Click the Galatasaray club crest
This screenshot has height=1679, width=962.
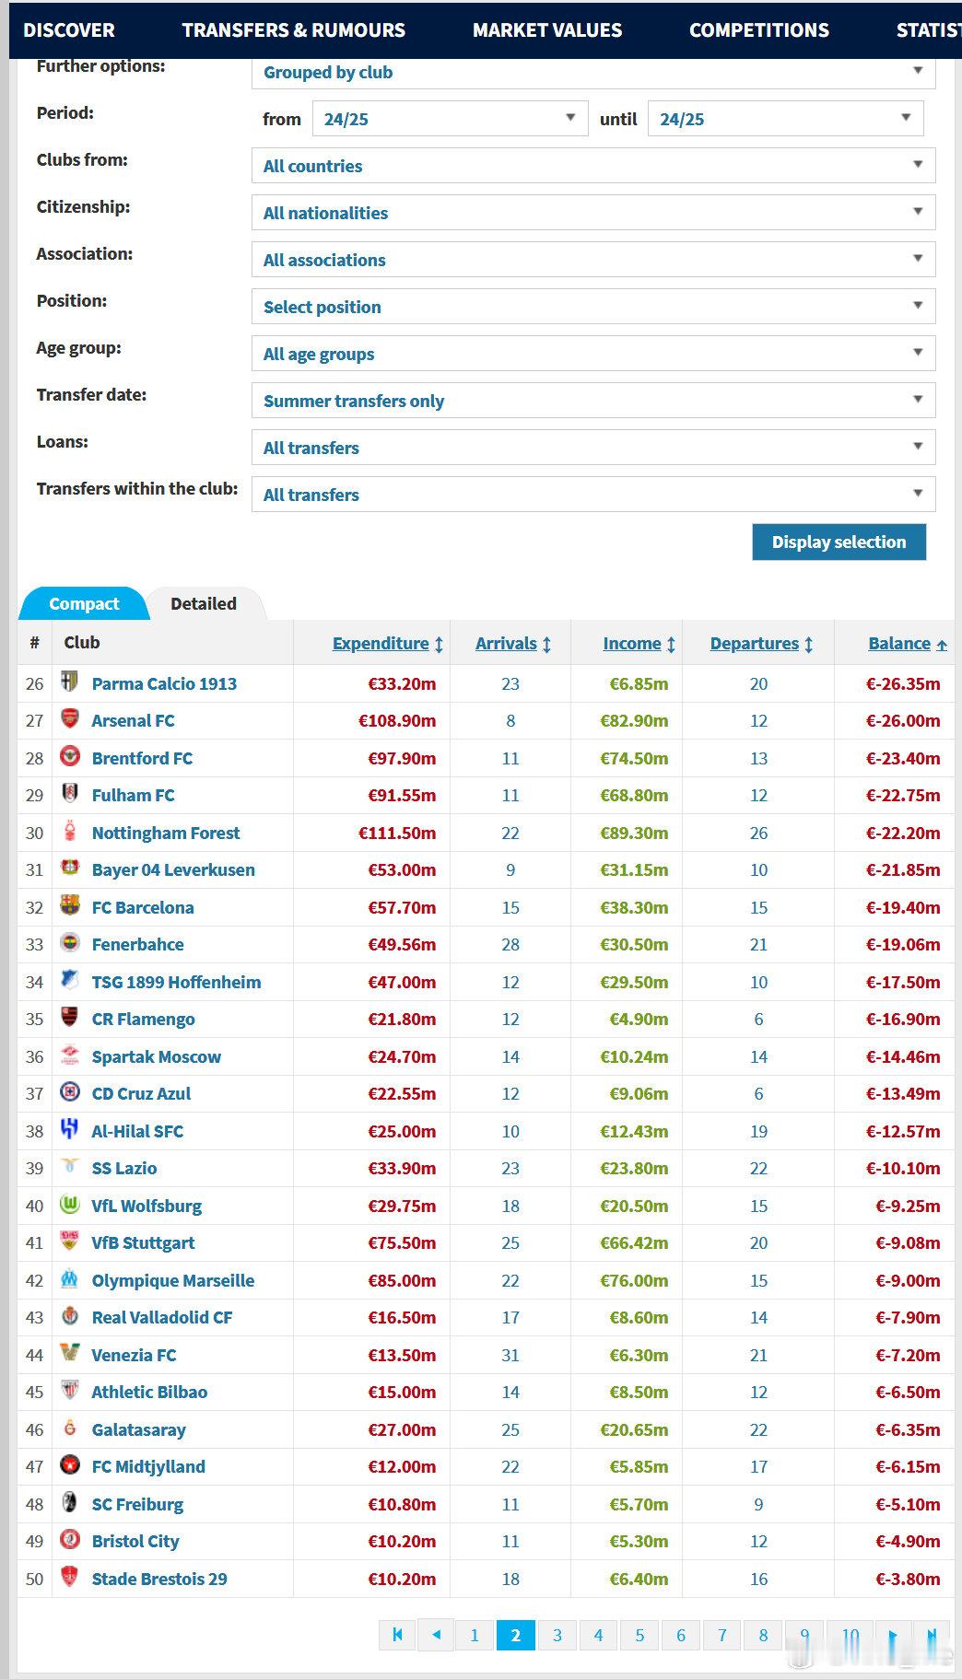tap(69, 1428)
